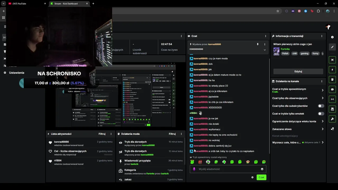Image resolution: width=338 pixels, height=190 pixels.
Task: Open a new browser tab
Action: pyautogui.click(x=93, y=4)
